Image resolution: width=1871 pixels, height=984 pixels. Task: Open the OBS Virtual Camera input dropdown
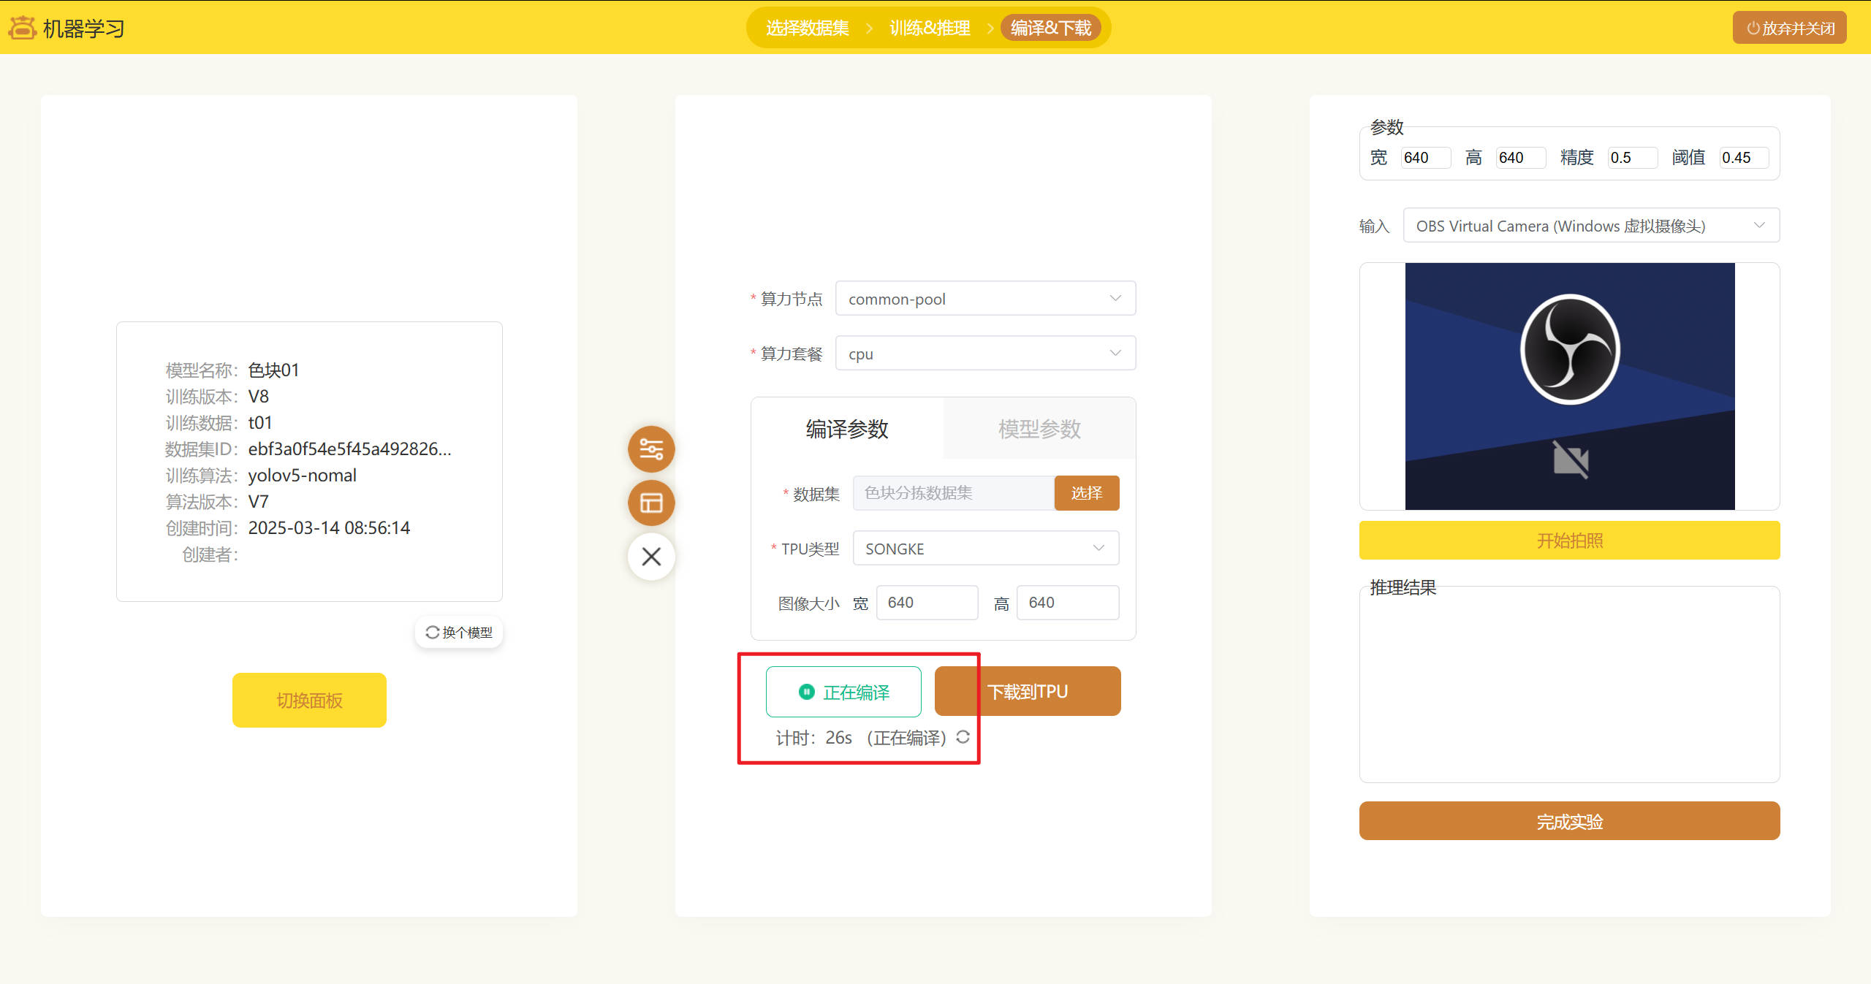pos(1590,226)
